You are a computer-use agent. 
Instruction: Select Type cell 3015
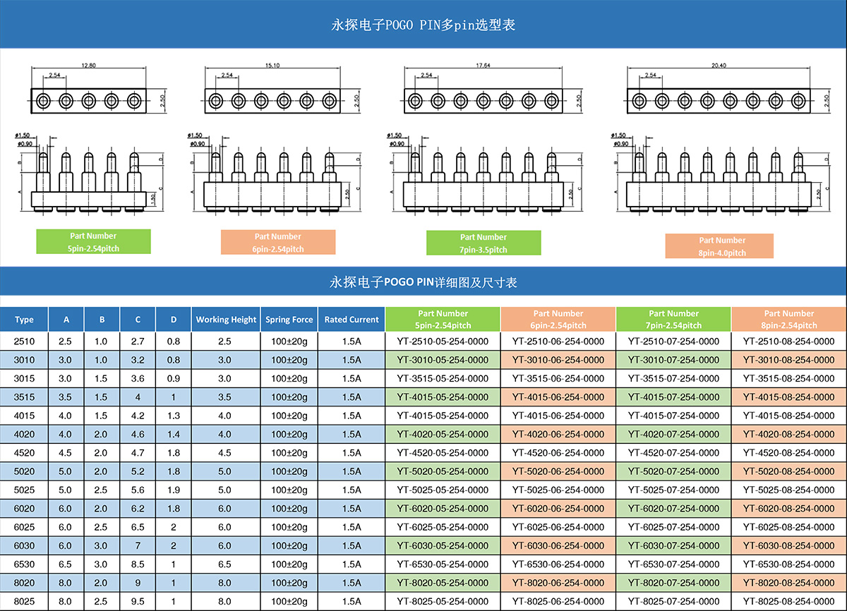coord(24,378)
